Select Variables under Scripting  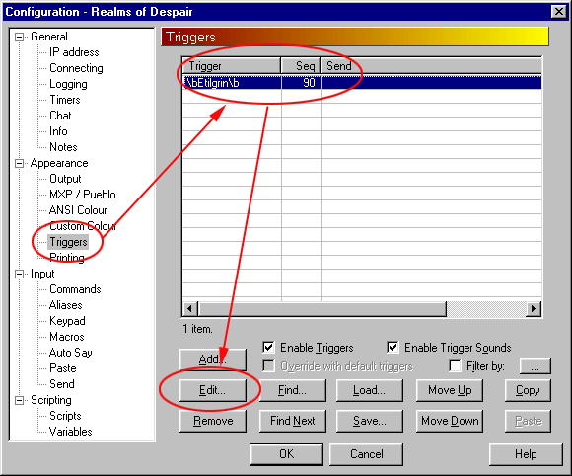(x=70, y=432)
